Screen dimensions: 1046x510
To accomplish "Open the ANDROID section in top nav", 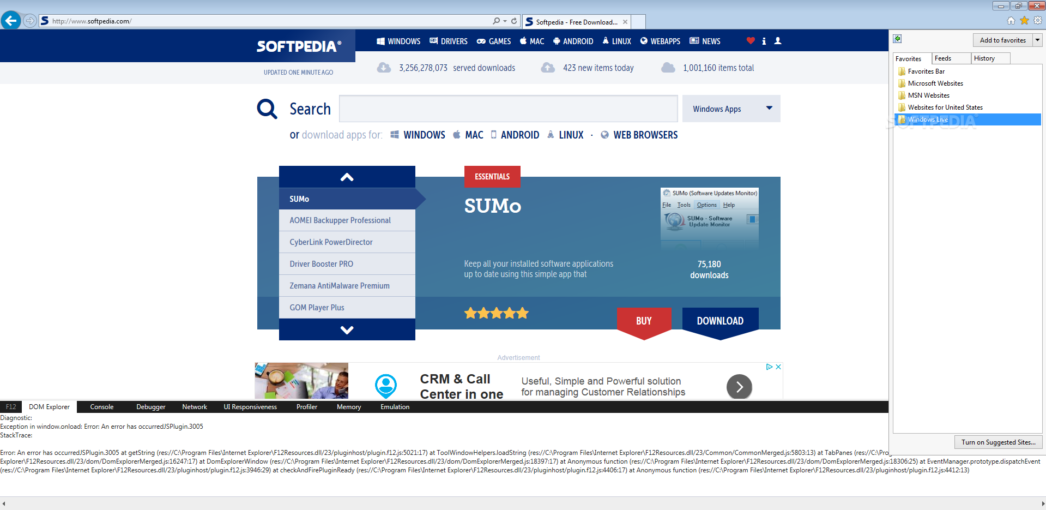I will click(573, 41).
